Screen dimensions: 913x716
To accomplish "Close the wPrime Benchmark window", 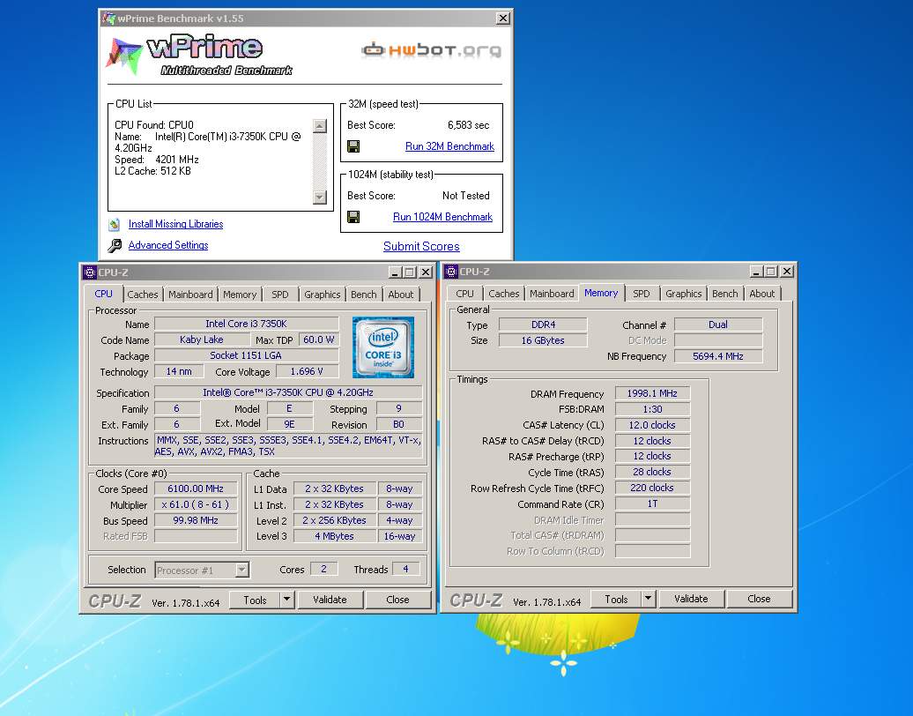I will pyautogui.click(x=503, y=18).
